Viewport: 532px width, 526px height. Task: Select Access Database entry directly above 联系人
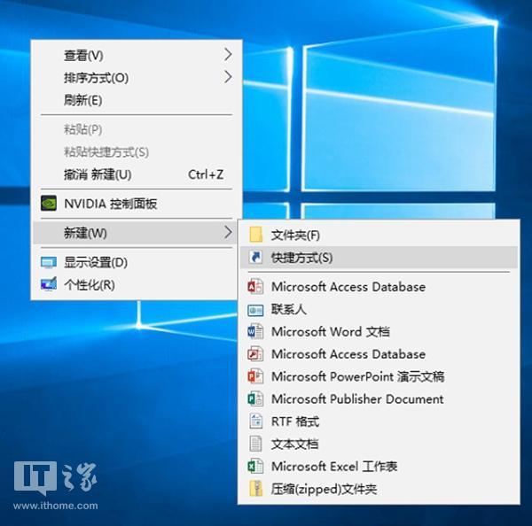click(348, 287)
